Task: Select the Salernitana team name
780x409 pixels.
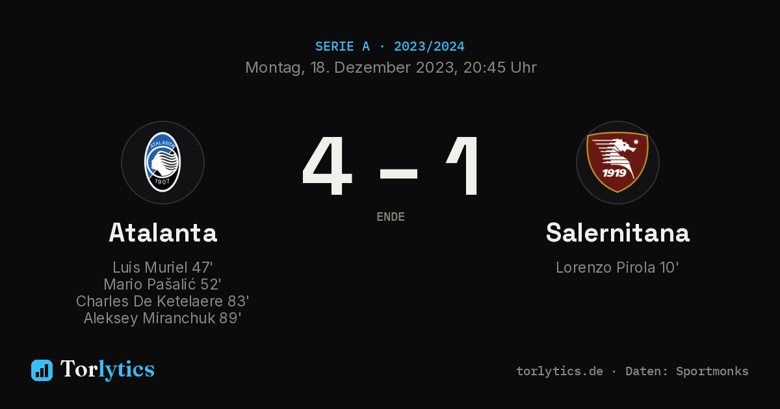Action: pyautogui.click(x=617, y=232)
